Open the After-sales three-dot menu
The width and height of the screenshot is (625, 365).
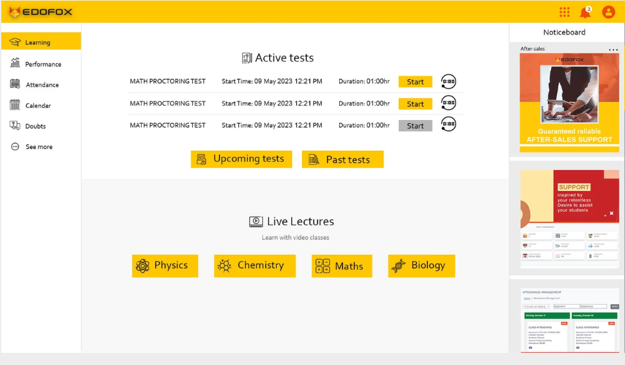pyautogui.click(x=613, y=50)
